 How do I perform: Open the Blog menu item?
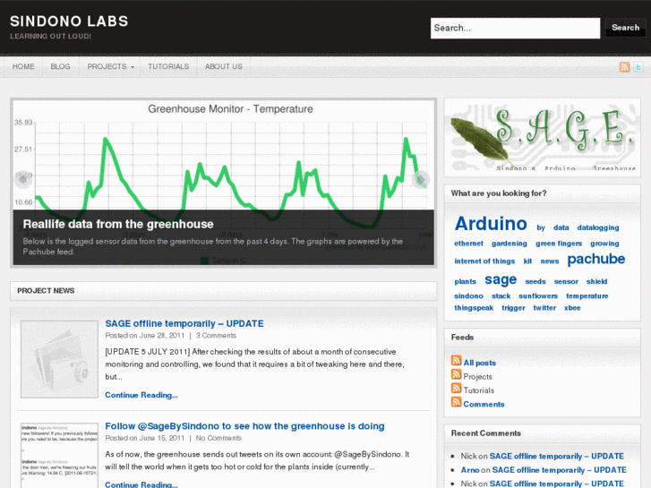(x=60, y=66)
